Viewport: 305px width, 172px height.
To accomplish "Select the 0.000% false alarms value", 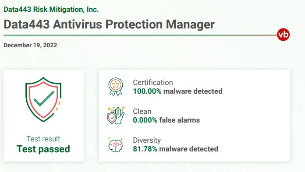I will pos(167,120).
